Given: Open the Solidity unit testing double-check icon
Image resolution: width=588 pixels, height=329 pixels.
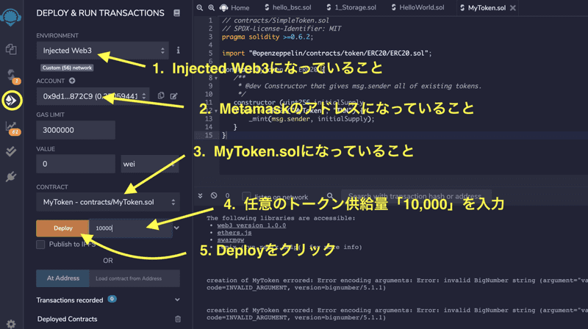Looking at the screenshot, I should pyautogui.click(x=11, y=151).
